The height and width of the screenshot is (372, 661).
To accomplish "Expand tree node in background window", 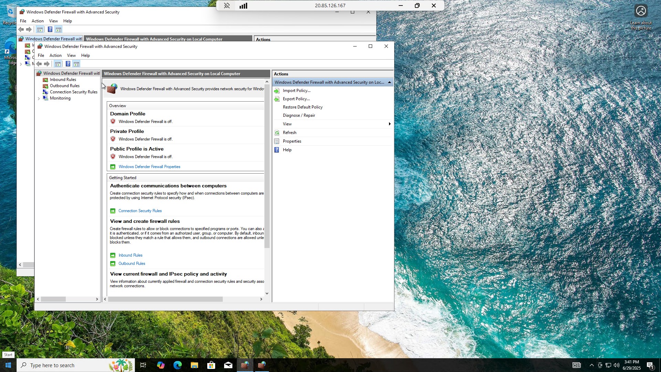I will tap(21, 64).
